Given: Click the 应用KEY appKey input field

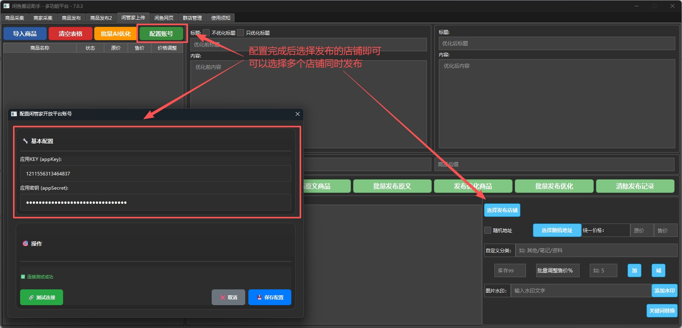Looking at the screenshot, I should [x=155, y=173].
